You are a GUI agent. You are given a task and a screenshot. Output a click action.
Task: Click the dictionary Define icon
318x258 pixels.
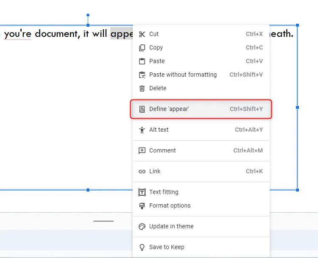point(142,109)
